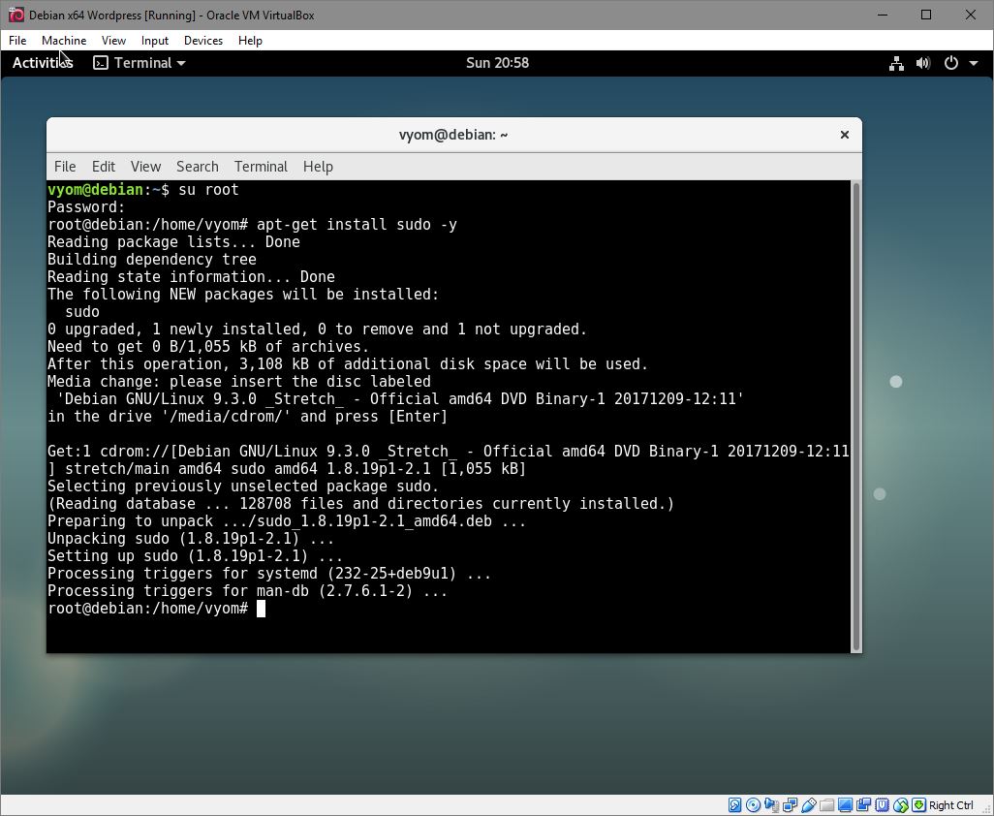Open the optical disc drive status icon
994x816 pixels.
[753, 805]
